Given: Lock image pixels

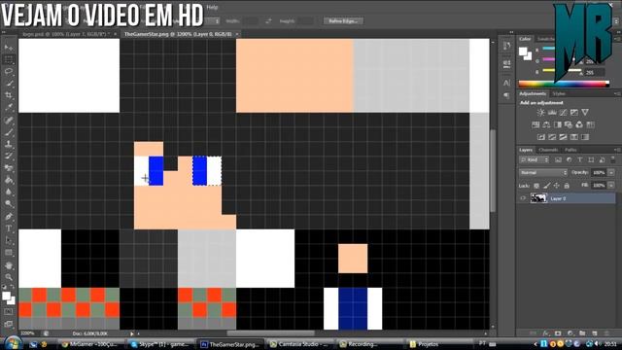Looking at the screenshot, I should (x=546, y=186).
